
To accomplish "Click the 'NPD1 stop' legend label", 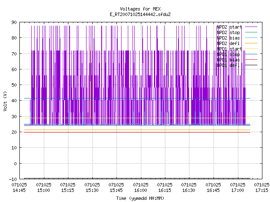I will pyautogui.click(x=228, y=54).
